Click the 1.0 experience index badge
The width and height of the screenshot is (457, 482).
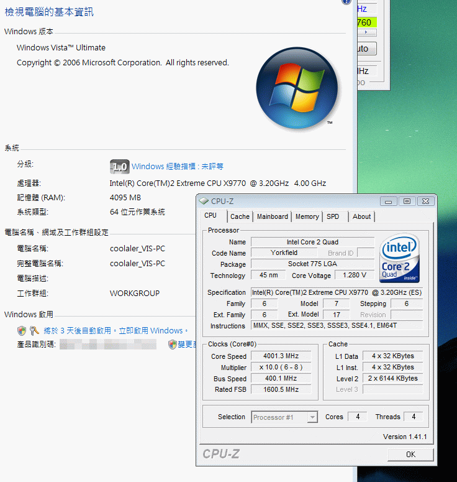[x=120, y=166]
